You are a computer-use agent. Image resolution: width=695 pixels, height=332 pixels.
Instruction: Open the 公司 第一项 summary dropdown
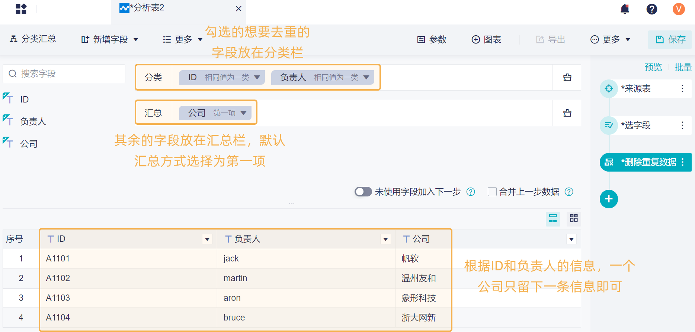[x=244, y=113]
